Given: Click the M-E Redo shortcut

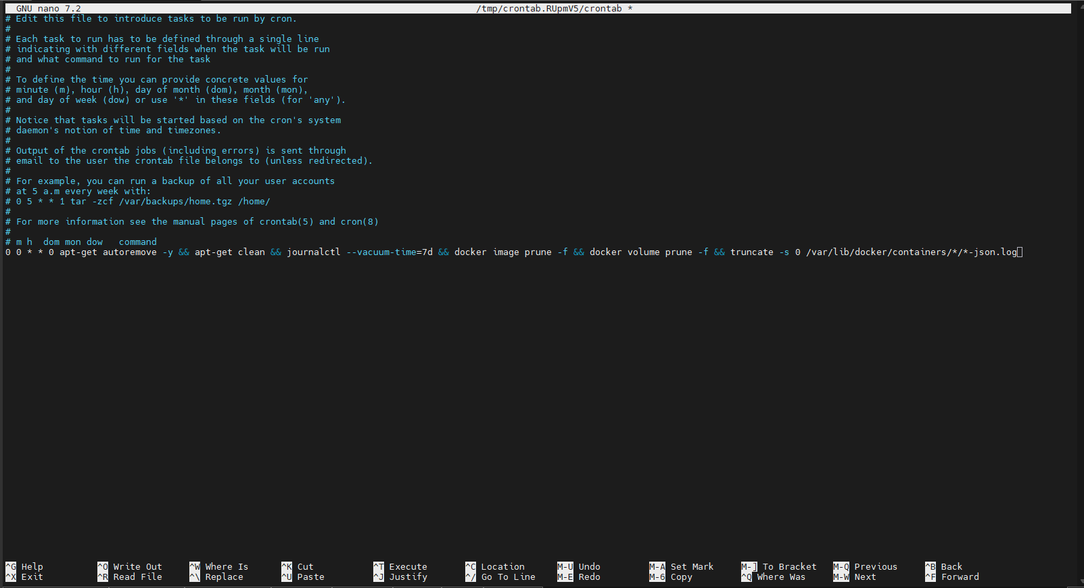Looking at the screenshot, I should [x=579, y=577].
